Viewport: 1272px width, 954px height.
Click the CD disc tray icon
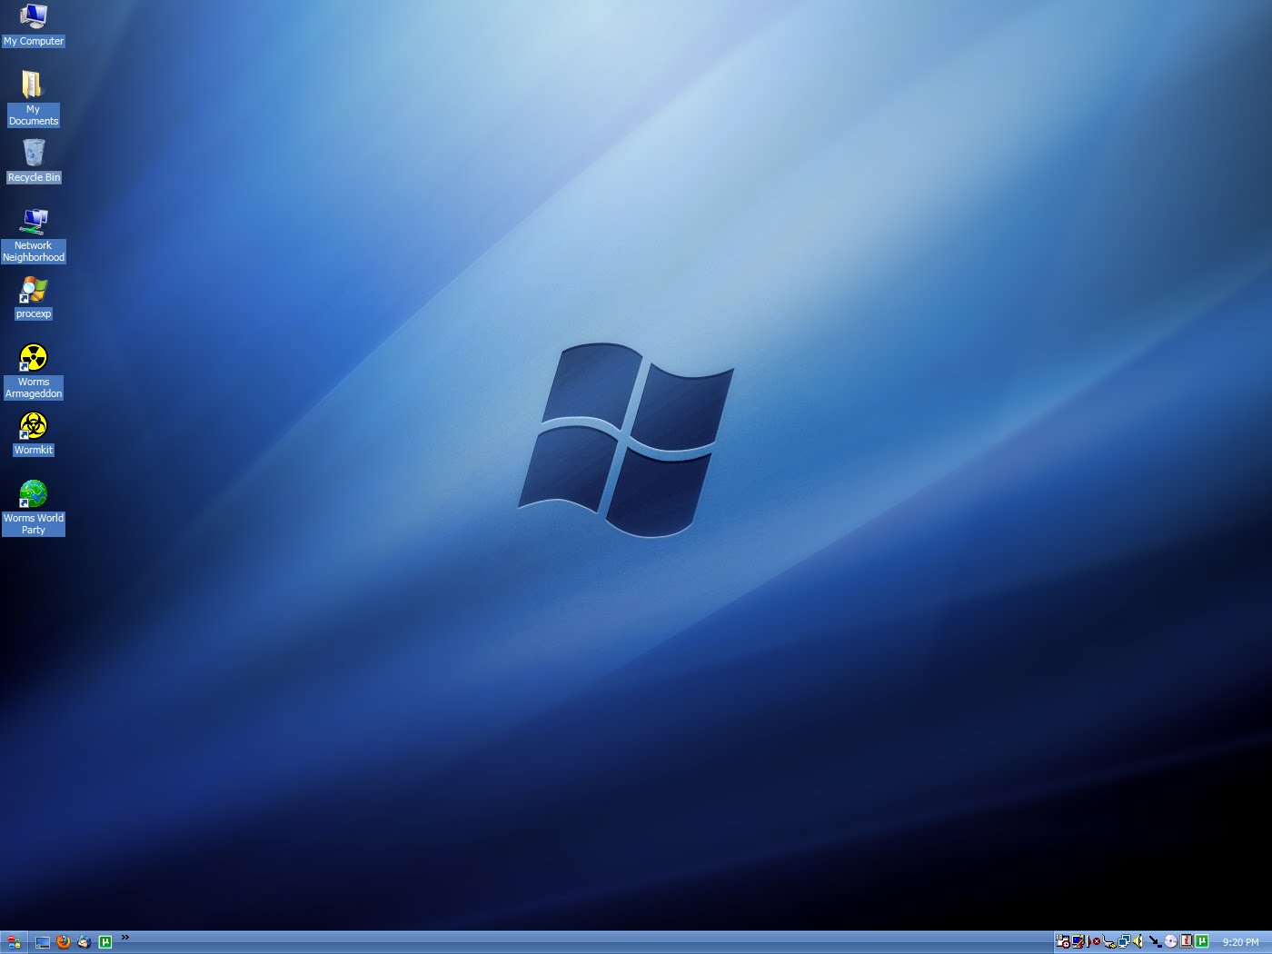(1170, 942)
